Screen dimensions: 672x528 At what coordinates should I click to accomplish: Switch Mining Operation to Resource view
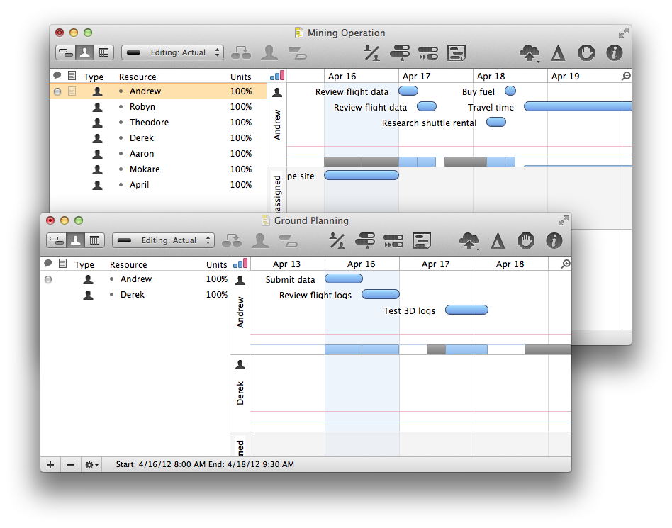coord(84,52)
